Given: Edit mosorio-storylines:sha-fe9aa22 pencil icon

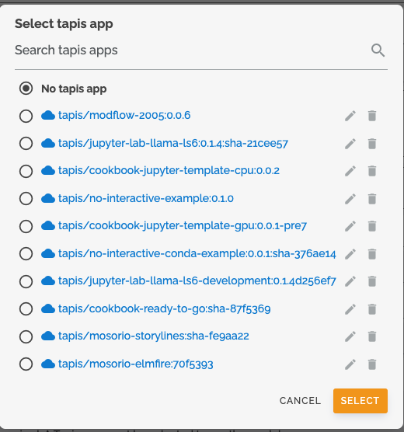Looking at the screenshot, I should click(350, 336).
